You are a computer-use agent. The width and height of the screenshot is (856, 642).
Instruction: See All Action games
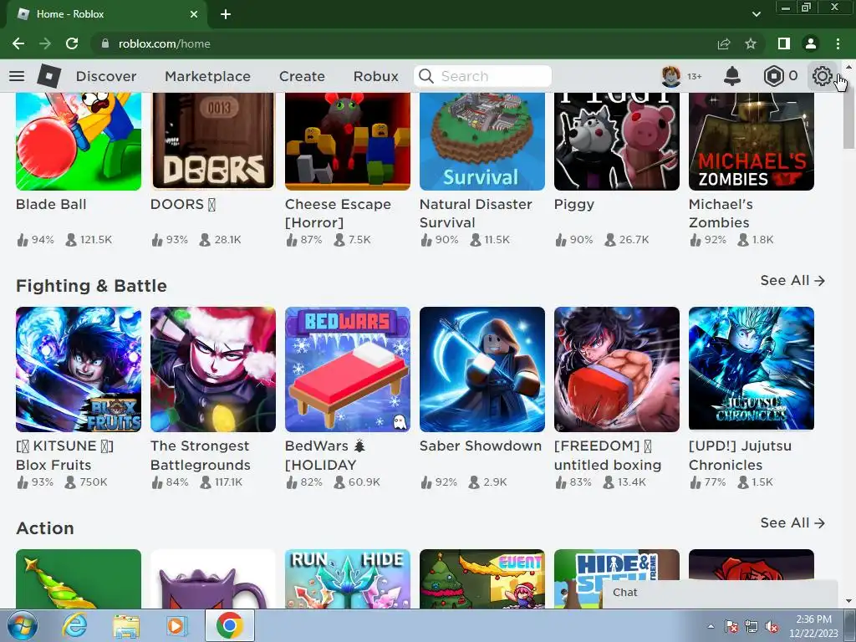[792, 522]
